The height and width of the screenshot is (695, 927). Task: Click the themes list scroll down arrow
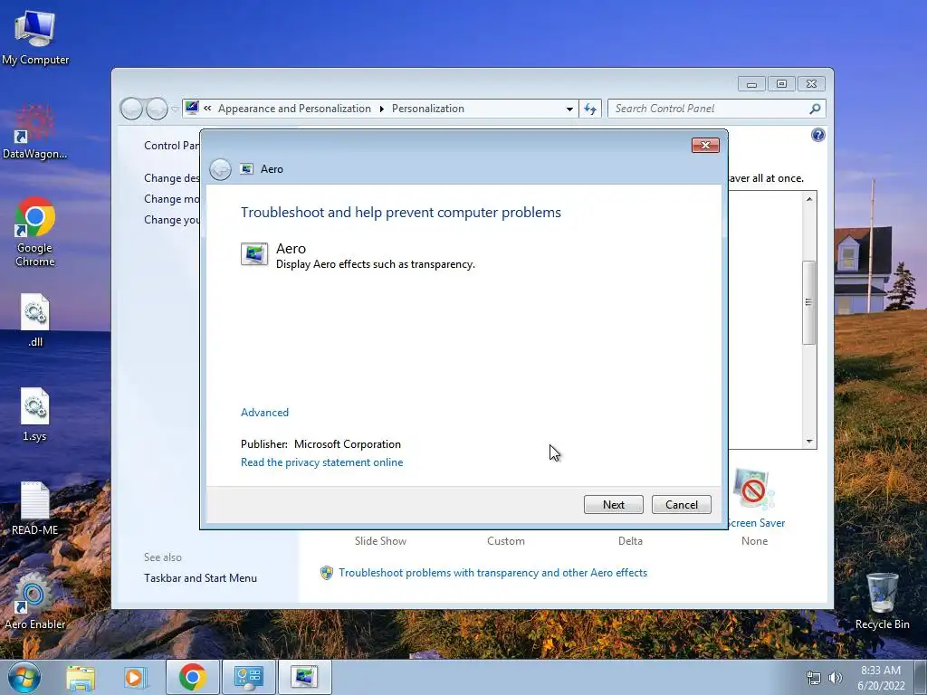pyautogui.click(x=809, y=442)
